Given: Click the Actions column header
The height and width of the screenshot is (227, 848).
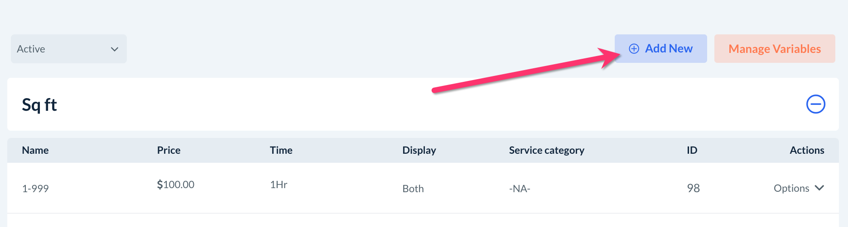Looking at the screenshot, I should 807,150.
